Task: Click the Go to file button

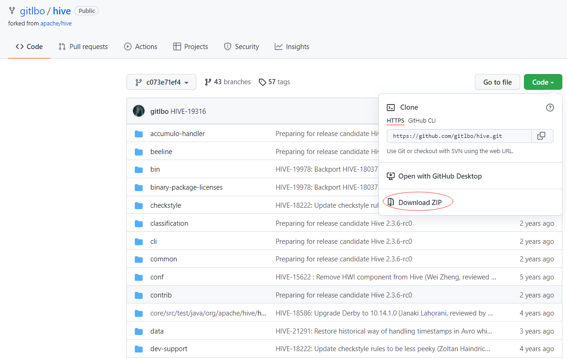Action: [x=498, y=82]
